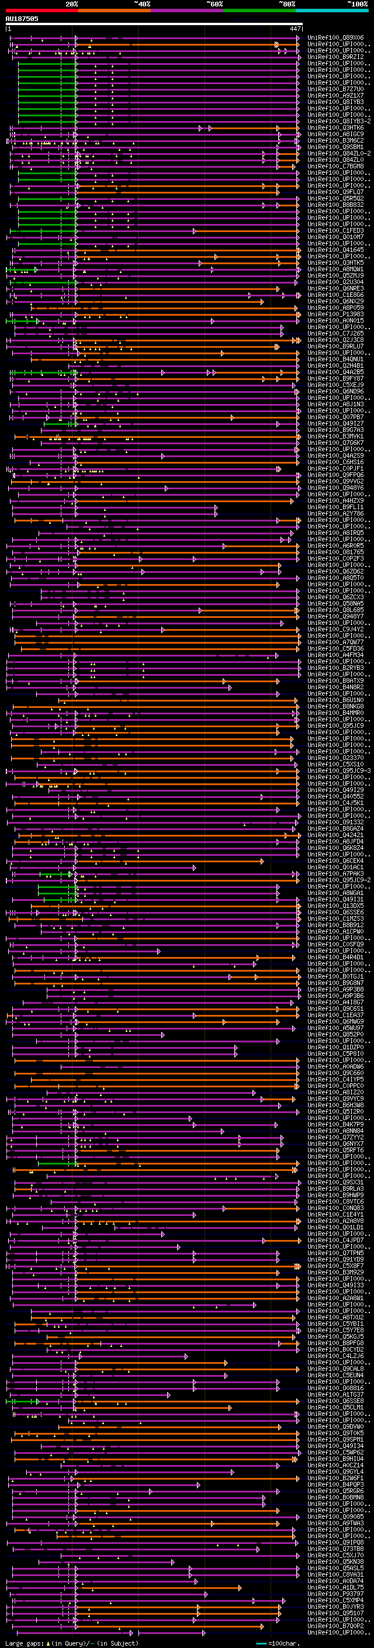The image size is (374, 1648).
Task: Click the purple ~60% identity legend bar
Action: pos(188,11)
